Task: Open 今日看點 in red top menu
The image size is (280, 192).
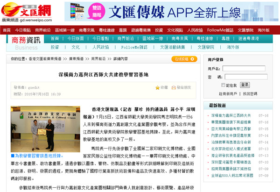Action: pyautogui.click(x=23, y=30)
